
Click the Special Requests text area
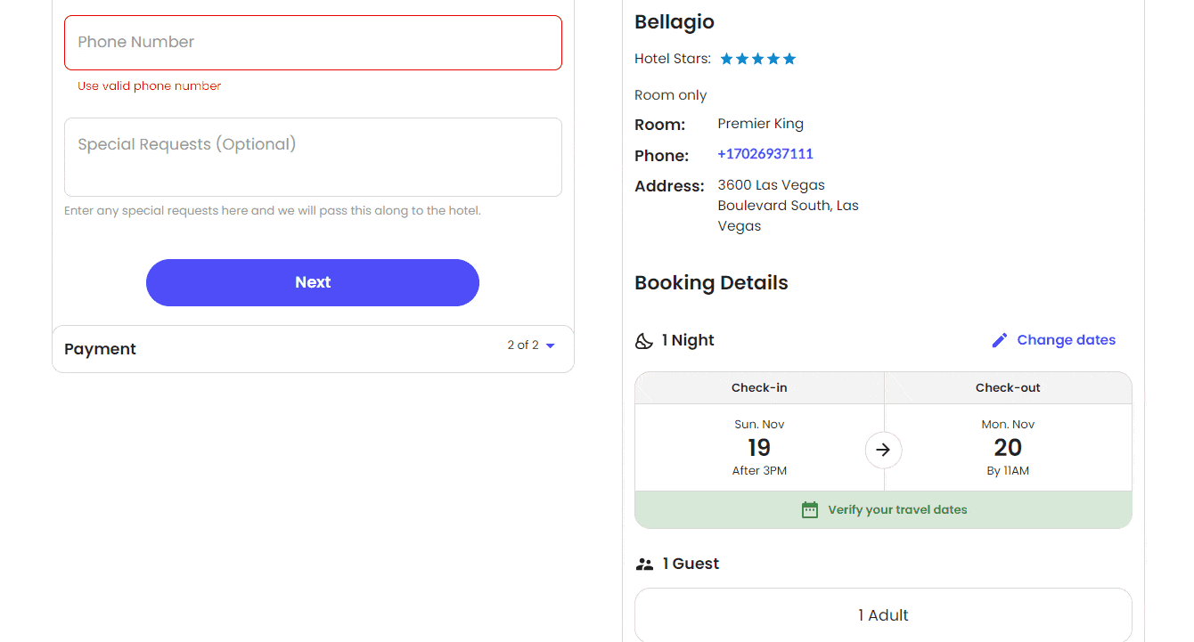tap(313, 157)
